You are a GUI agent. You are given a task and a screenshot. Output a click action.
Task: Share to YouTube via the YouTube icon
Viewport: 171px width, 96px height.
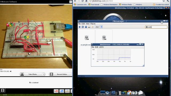click(x=56, y=91)
